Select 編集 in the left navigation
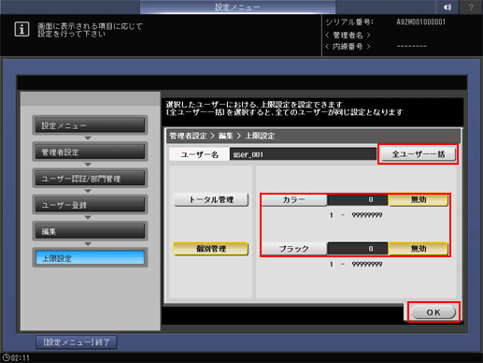Image resolution: width=483 pixels, height=363 pixels. [90, 231]
